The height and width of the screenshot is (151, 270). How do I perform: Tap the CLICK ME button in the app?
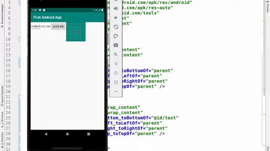click(x=58, y=26)
